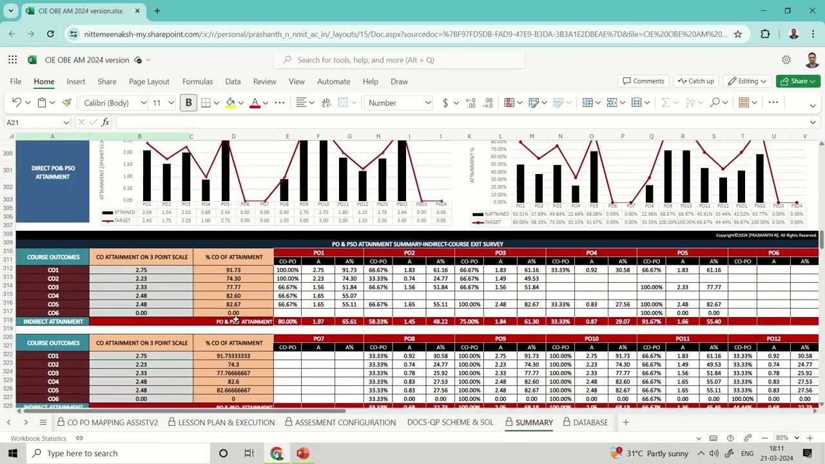Screen dimensions: 825x464
Task: Open PowerPoint in the Windows taskbar
Action: click(x=302, y=453)
